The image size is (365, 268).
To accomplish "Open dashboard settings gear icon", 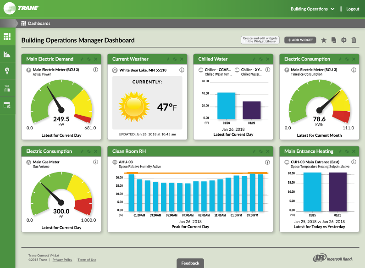I will (x=343, y=40).
